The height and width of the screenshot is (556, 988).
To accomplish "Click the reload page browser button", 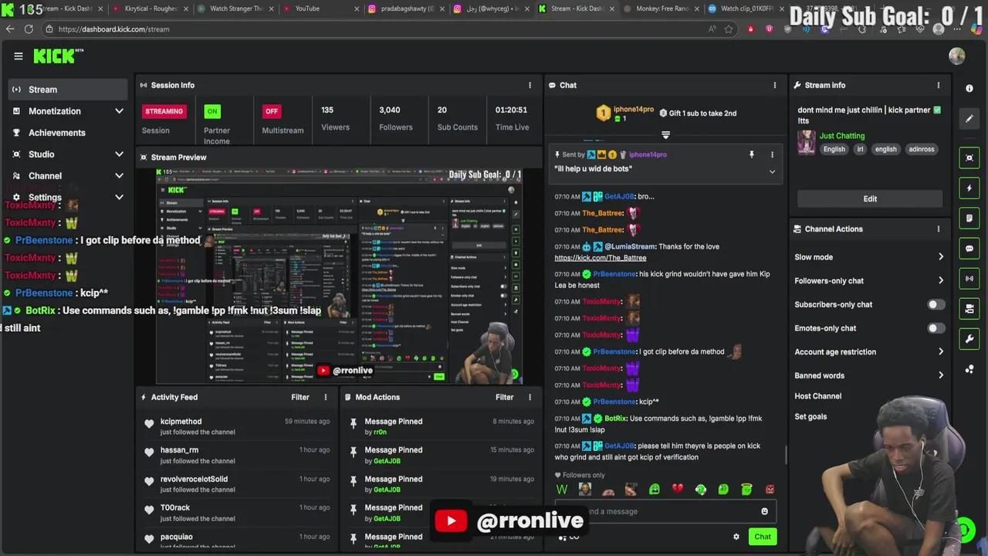I will click(x=29, y=29).
